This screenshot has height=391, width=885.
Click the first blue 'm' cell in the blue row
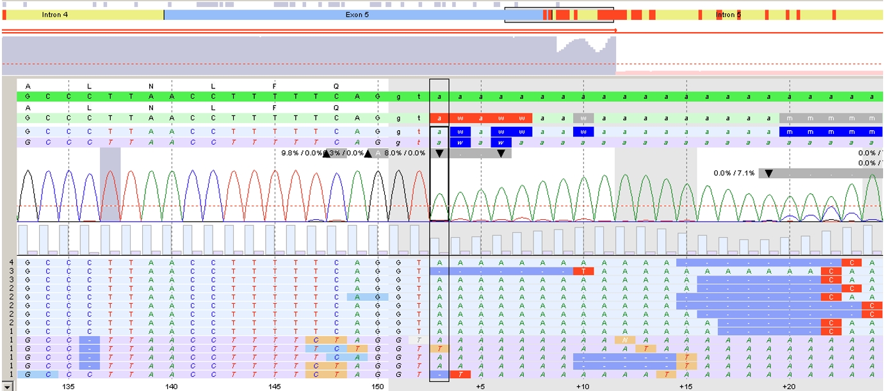coord(790,131)
